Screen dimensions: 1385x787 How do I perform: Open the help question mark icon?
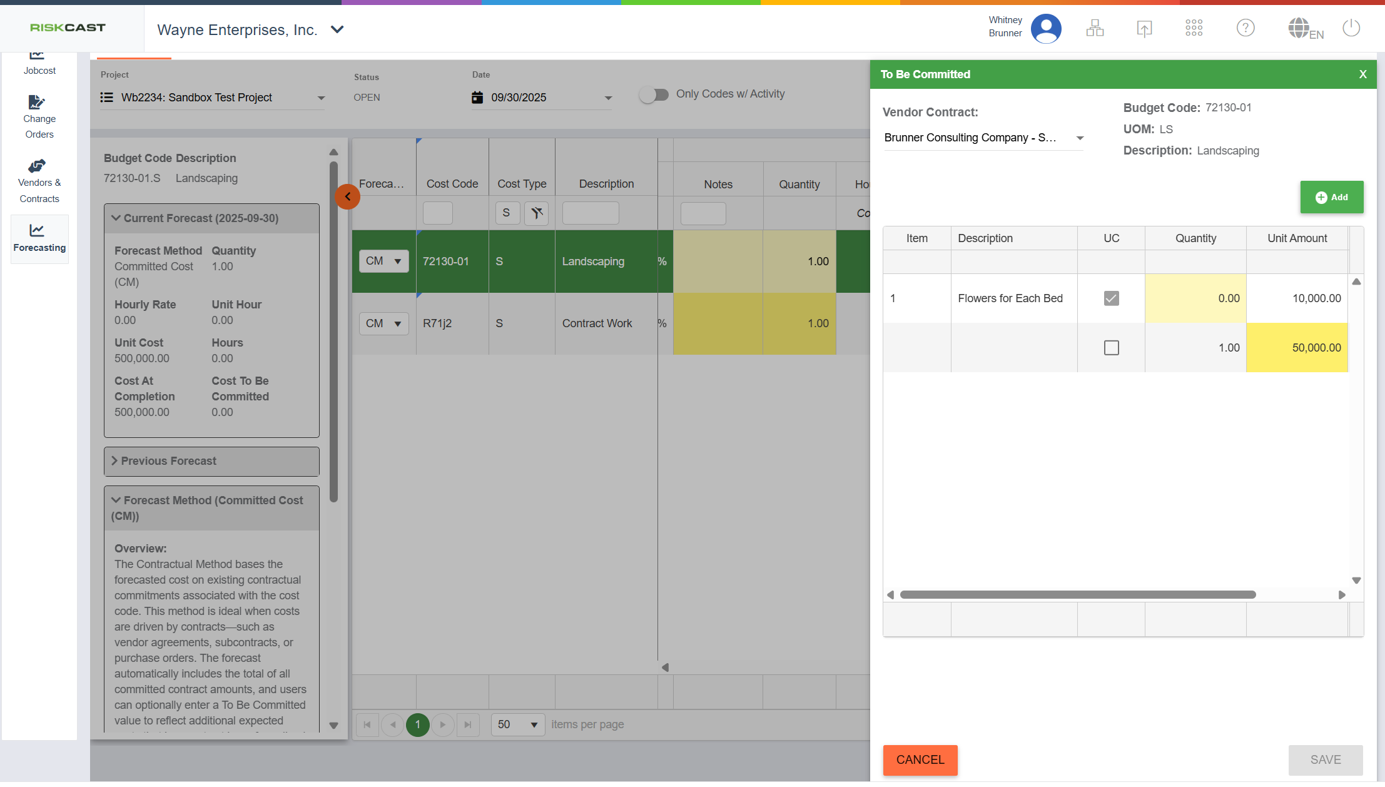coord(1245,28)
